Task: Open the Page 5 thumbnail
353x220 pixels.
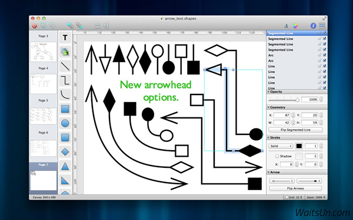Action: tap(43, 116)
